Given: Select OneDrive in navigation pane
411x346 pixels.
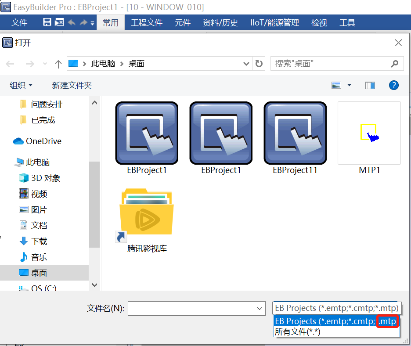Looking at the screenshot, I should coord(43,141).
